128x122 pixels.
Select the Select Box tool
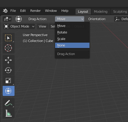click(x=9, y=38)
